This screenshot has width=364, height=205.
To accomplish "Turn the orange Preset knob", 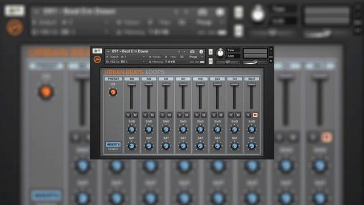I will (113, 92).
